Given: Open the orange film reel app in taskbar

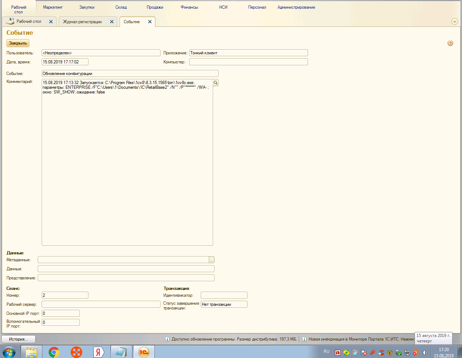Looking at the screenshot, I should (76, 352).
